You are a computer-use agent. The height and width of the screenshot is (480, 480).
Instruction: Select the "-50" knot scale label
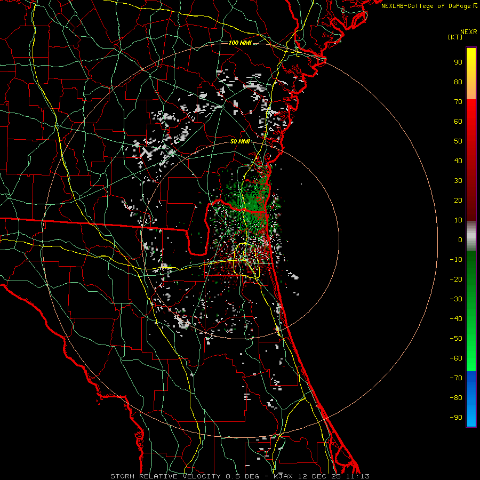(x=456, y=339)
